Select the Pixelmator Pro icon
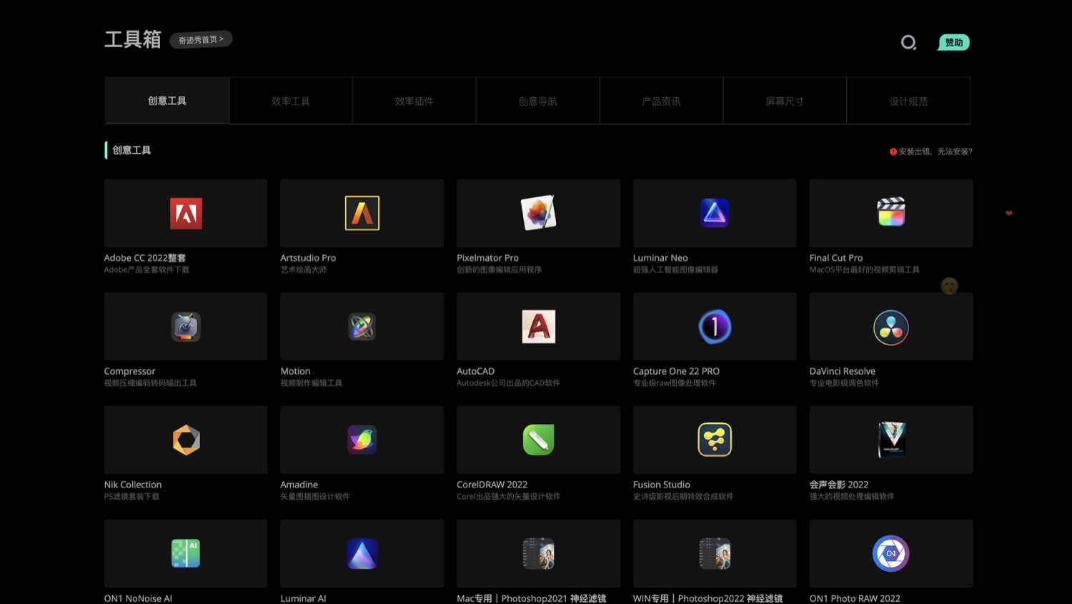The image size is (1072, 604). click(538, 213)
